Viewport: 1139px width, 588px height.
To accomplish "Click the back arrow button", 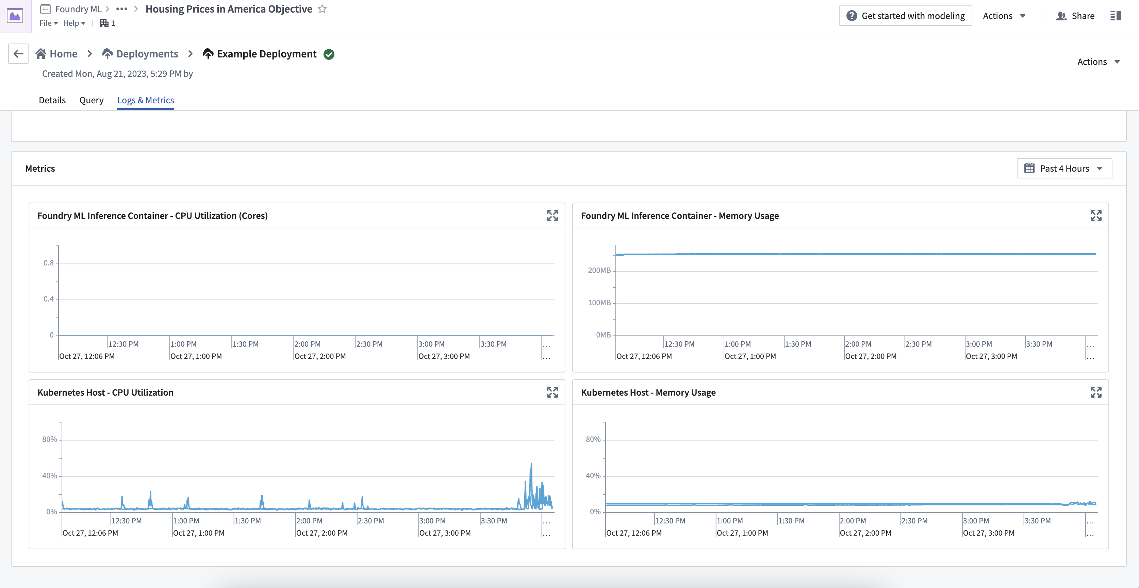I will (x=18, y=54).
